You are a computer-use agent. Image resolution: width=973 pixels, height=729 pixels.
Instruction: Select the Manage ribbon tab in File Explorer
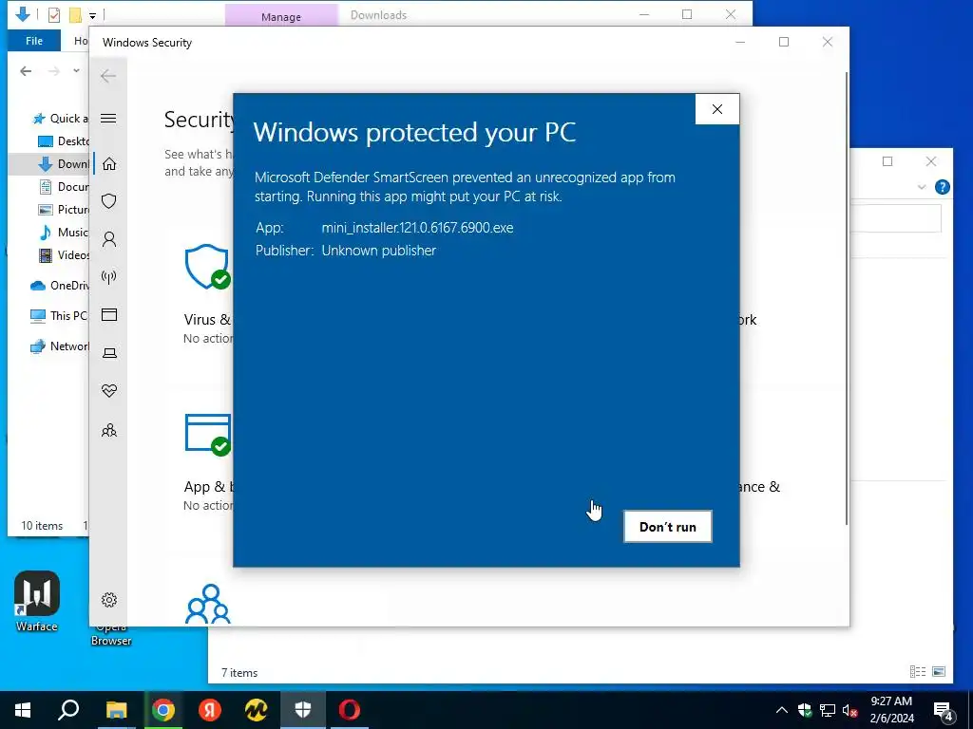point(281,17)
